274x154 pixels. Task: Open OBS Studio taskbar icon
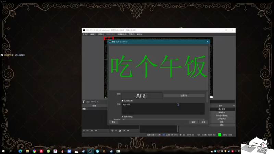pyautogui.click(x=90, y=151)
